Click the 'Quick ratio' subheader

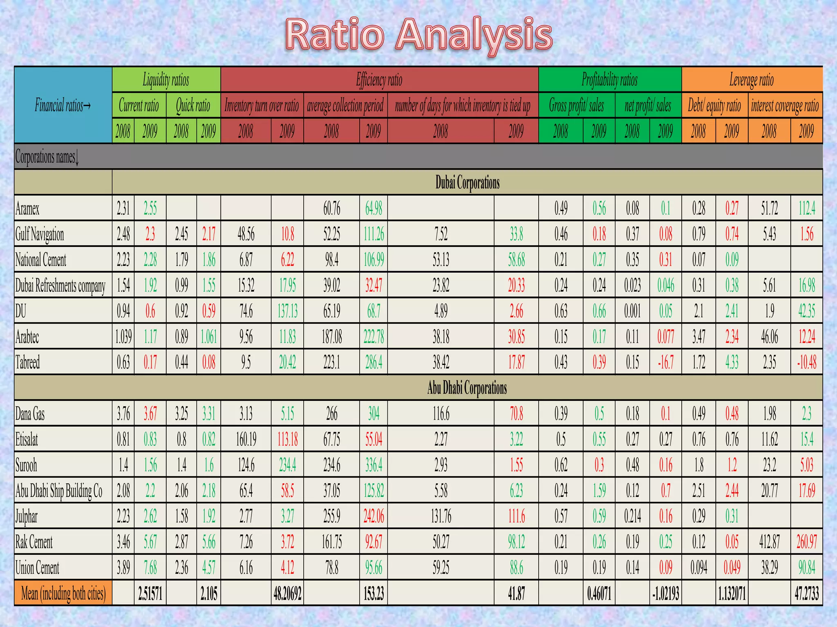[x=193, y=105]
